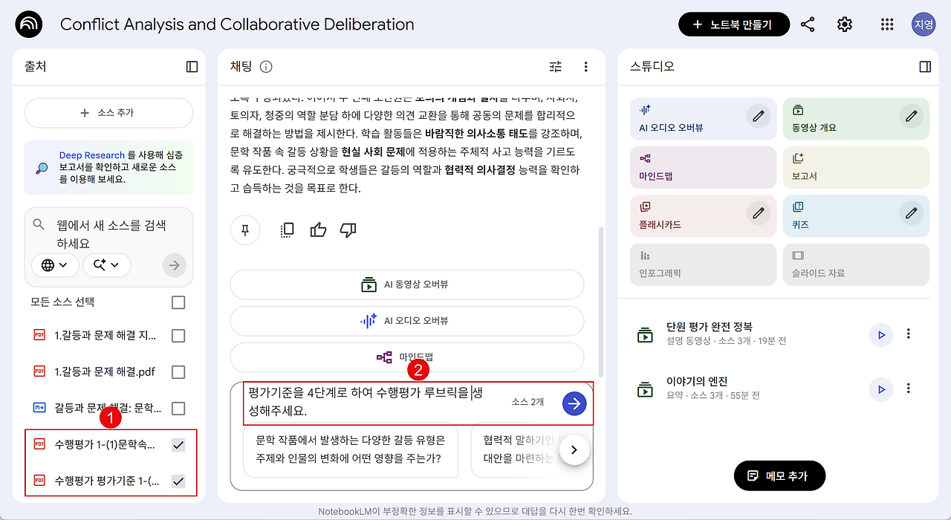Give thumbs down to response
951x520 pixels.
coord(348,230)
